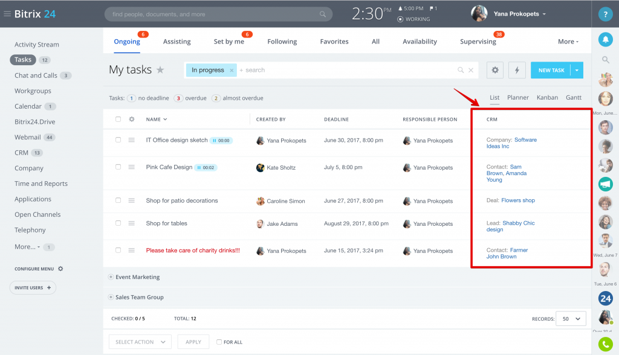Click the IT Office design sketch timer 00:00
Screen dimensions: 619x355
click(221, 141)
